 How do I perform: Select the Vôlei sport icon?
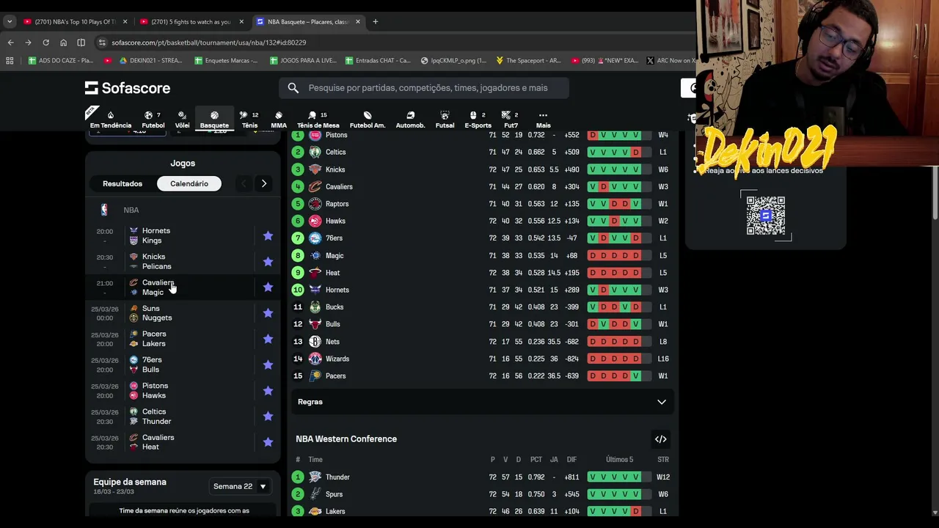tap(182, 120)
